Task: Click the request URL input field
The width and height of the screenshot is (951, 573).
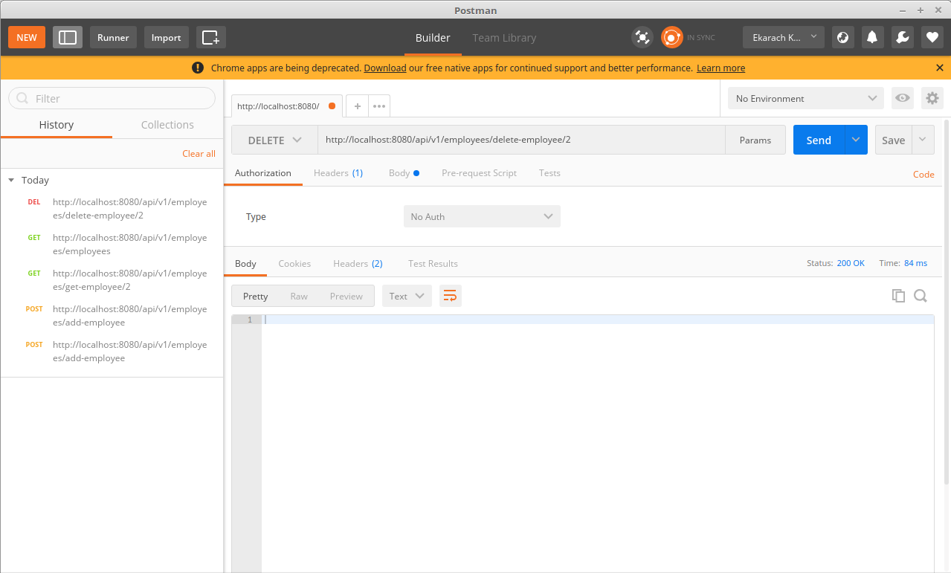Action: pyautogui.click(x=521, y=140)
